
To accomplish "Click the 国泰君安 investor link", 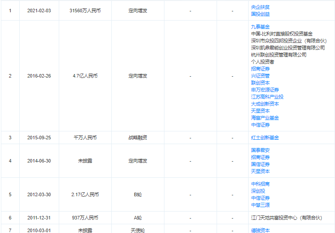I will coord(260,150).
